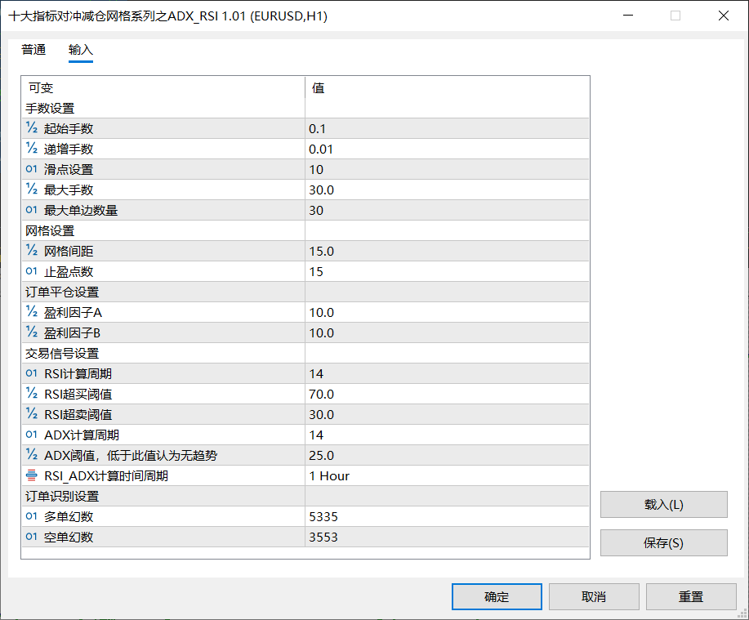Click the 可变 column header
Image resolution: width=749 pixels, height=620 pixels.
163,88
